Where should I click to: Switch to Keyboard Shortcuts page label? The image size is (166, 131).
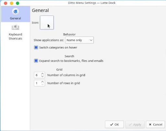click(16, 37)
